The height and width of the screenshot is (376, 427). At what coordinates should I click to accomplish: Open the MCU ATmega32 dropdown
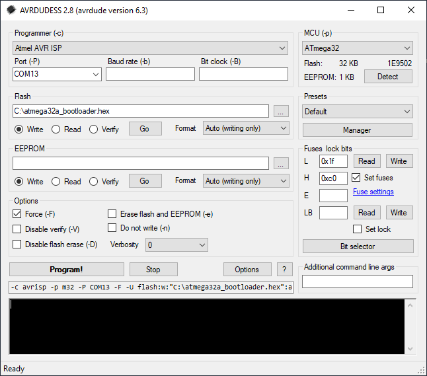click(x=358, y=48)
